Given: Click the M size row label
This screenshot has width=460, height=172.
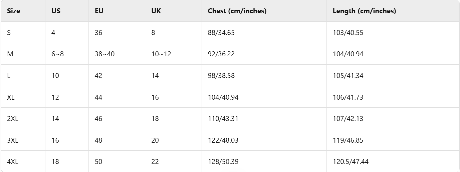Looking at the screenshot, I should click(x=10, y=54).
